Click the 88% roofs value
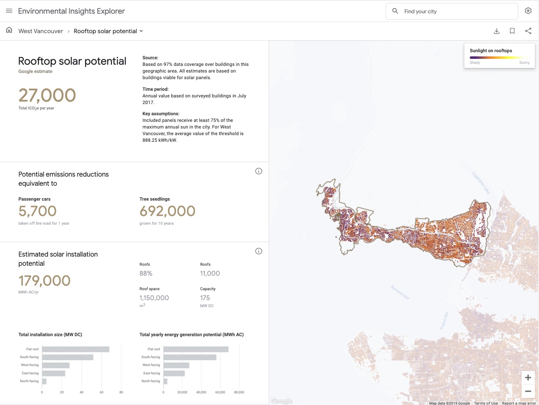539x405 pixels. tap(146, 274)
